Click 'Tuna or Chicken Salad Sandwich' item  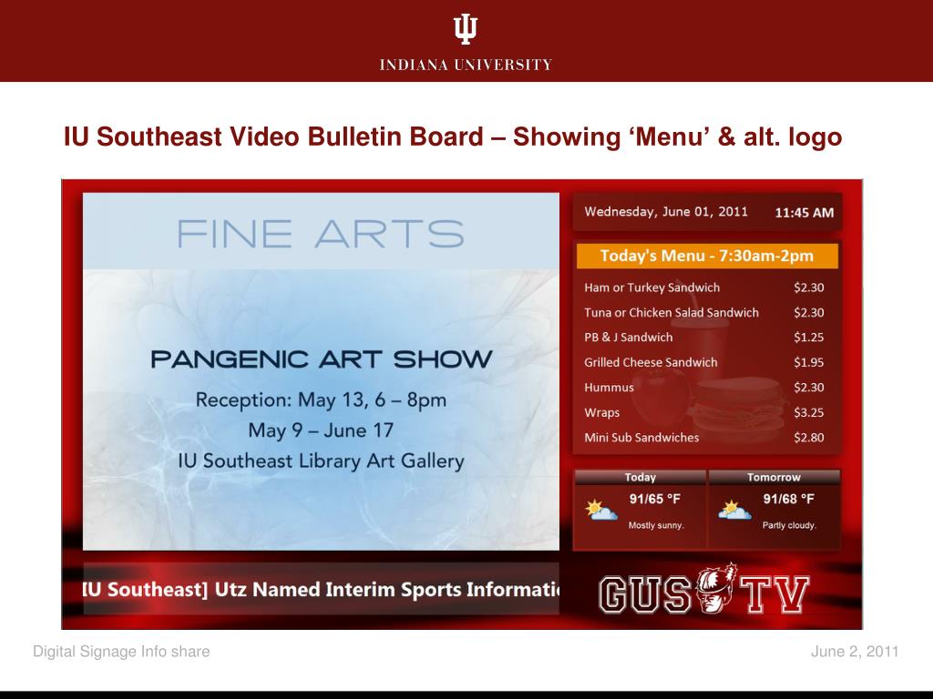click(672, 313)
